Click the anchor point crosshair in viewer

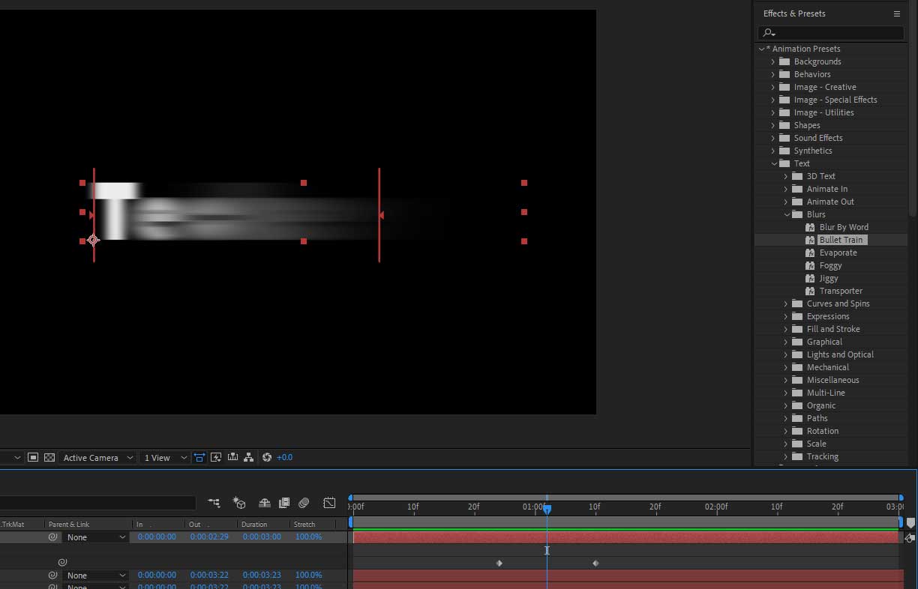[x=93, y=241]
